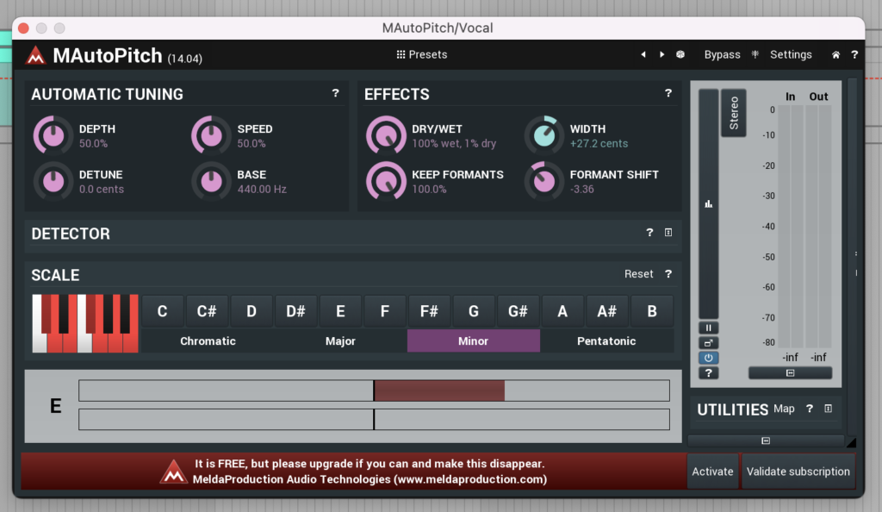Select the Pentatonic scale tab
The image size is (882, 512).
coord(606,341)
